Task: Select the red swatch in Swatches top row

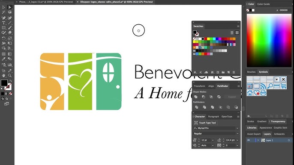Action: [206, 39]
